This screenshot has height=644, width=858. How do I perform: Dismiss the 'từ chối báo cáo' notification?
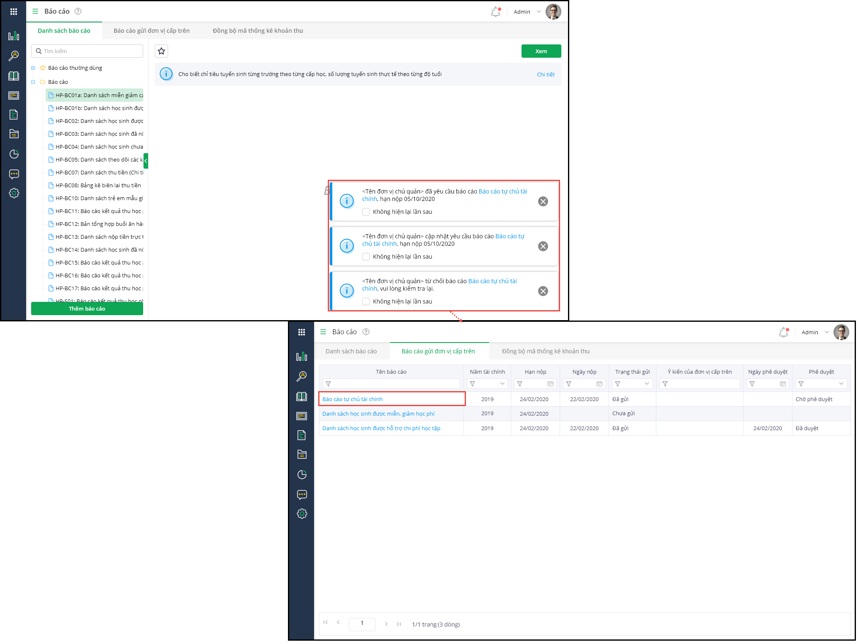pyautogui.click(x=543, y=291)
